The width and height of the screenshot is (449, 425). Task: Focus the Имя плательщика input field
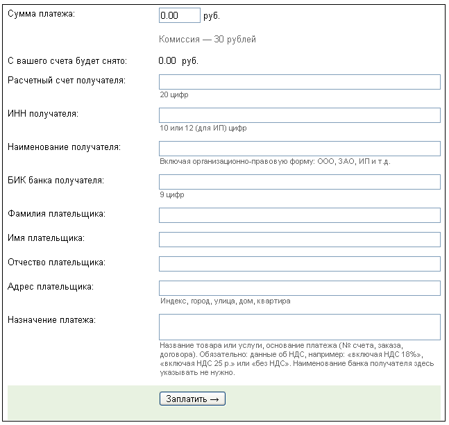click(299, 240)
